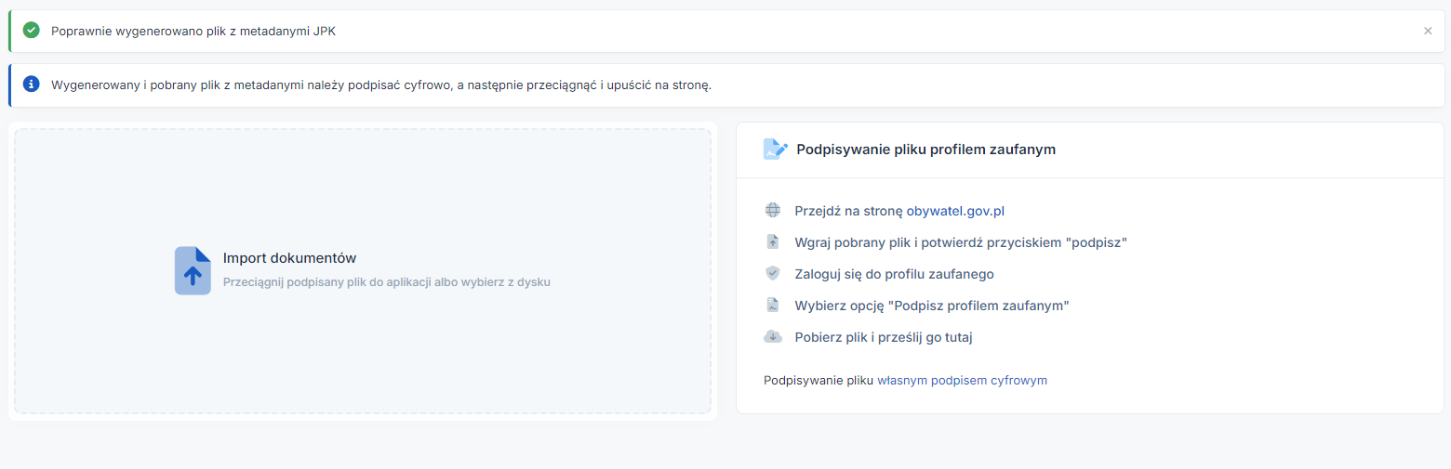Screen dimensions: 1451x469
Task: Click the green success checkmark icon
Action: point(31,31)
